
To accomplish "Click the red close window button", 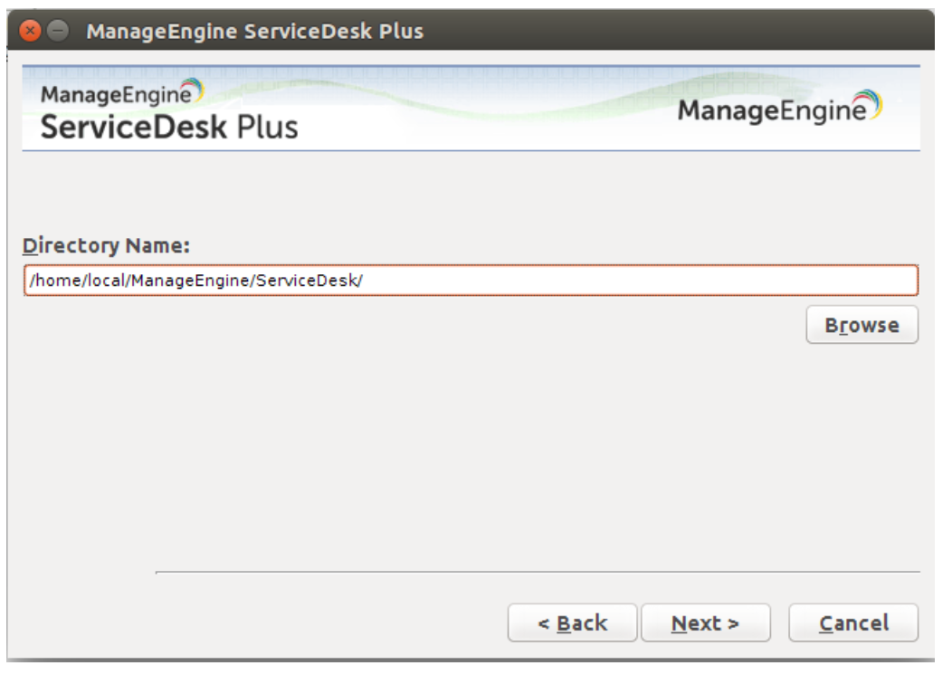I will pos(31,32).
